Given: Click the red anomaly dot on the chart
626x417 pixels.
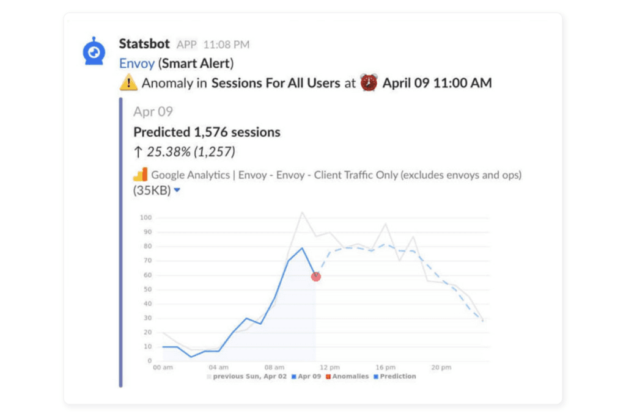Looking at the screenshot, I should [316, 277].
